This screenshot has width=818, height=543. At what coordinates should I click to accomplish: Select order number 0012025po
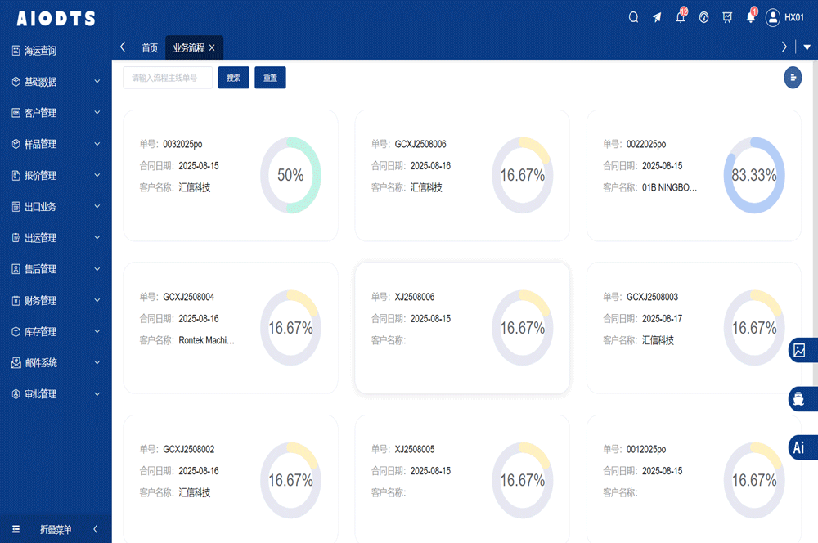point(646,449)
